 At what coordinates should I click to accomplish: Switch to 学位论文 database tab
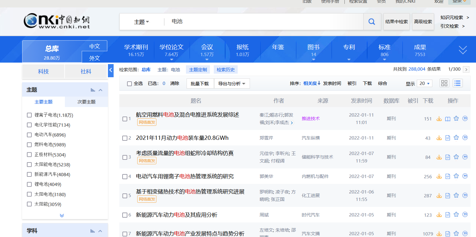pos(172,50)
